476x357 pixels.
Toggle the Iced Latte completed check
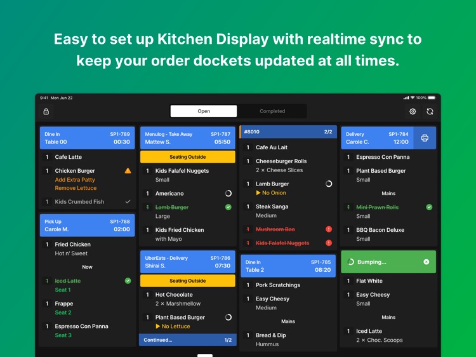pyautogui.click(x=128, y=281)
